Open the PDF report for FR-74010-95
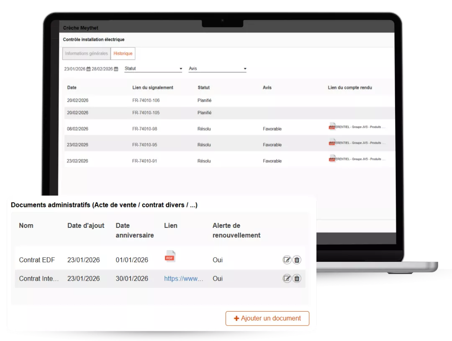Image resolution: width=452 pixels, height=341 pixels. pos(332,142)
